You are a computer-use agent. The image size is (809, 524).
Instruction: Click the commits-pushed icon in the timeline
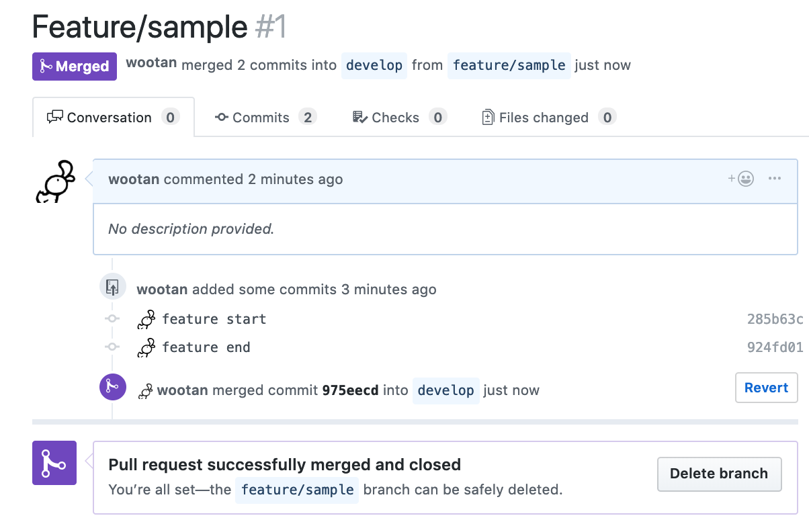coord(113,288)
